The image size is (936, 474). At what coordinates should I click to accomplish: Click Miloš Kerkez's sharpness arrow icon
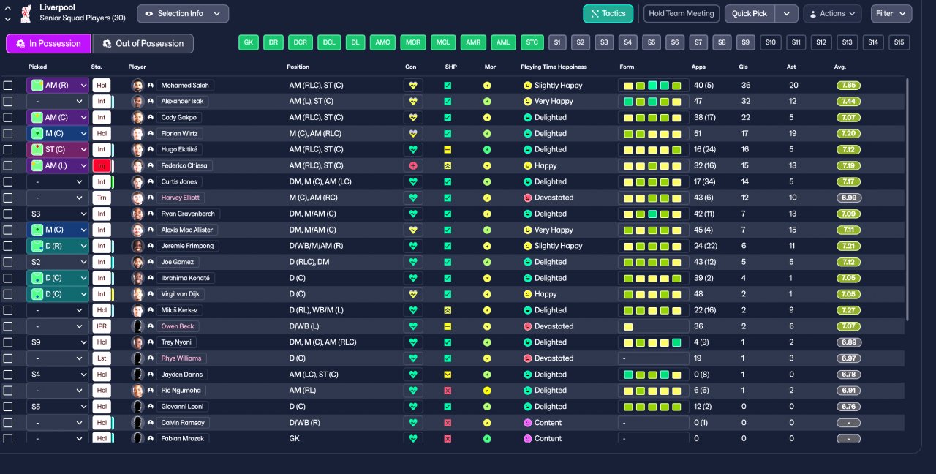448,310
